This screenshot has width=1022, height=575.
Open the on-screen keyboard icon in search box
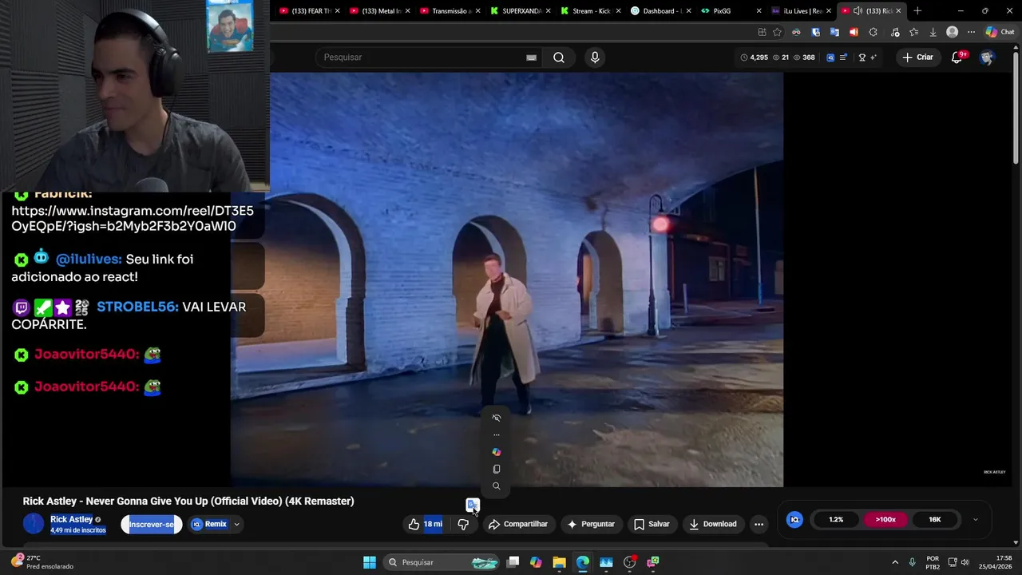point(531,57)
